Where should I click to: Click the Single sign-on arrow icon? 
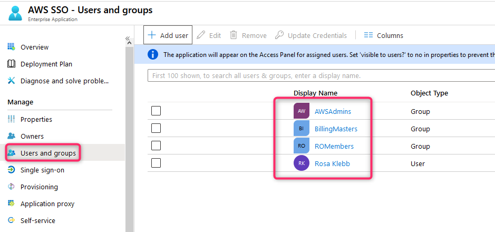coord(11,170)
